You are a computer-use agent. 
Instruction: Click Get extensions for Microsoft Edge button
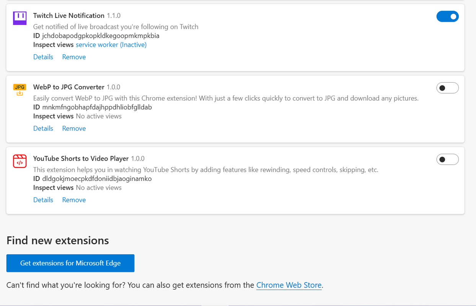click(70, 263)
